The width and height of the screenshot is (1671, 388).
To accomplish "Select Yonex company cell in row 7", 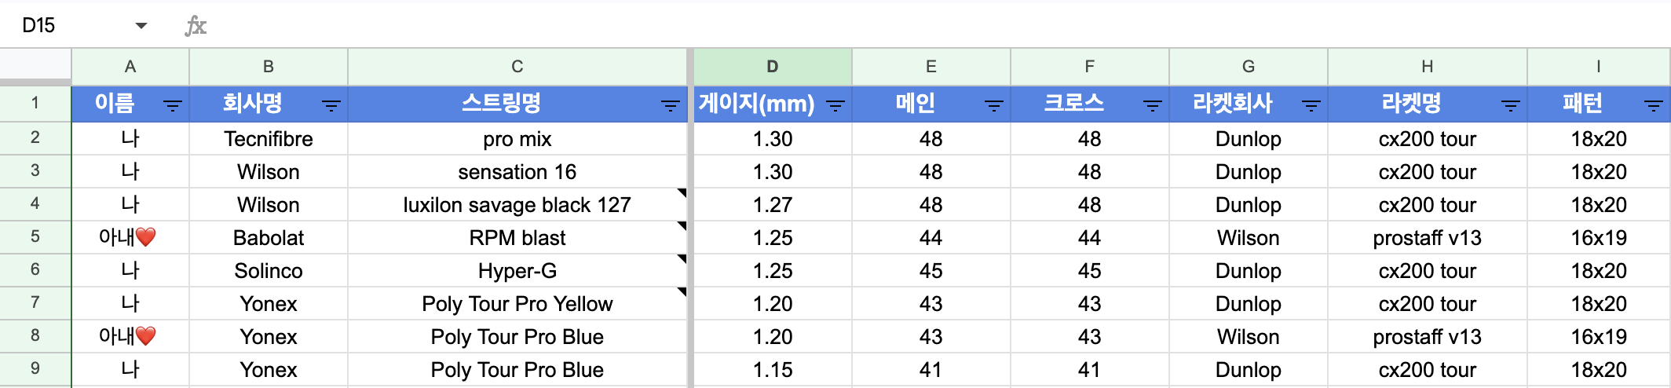I will click(269, 303).
